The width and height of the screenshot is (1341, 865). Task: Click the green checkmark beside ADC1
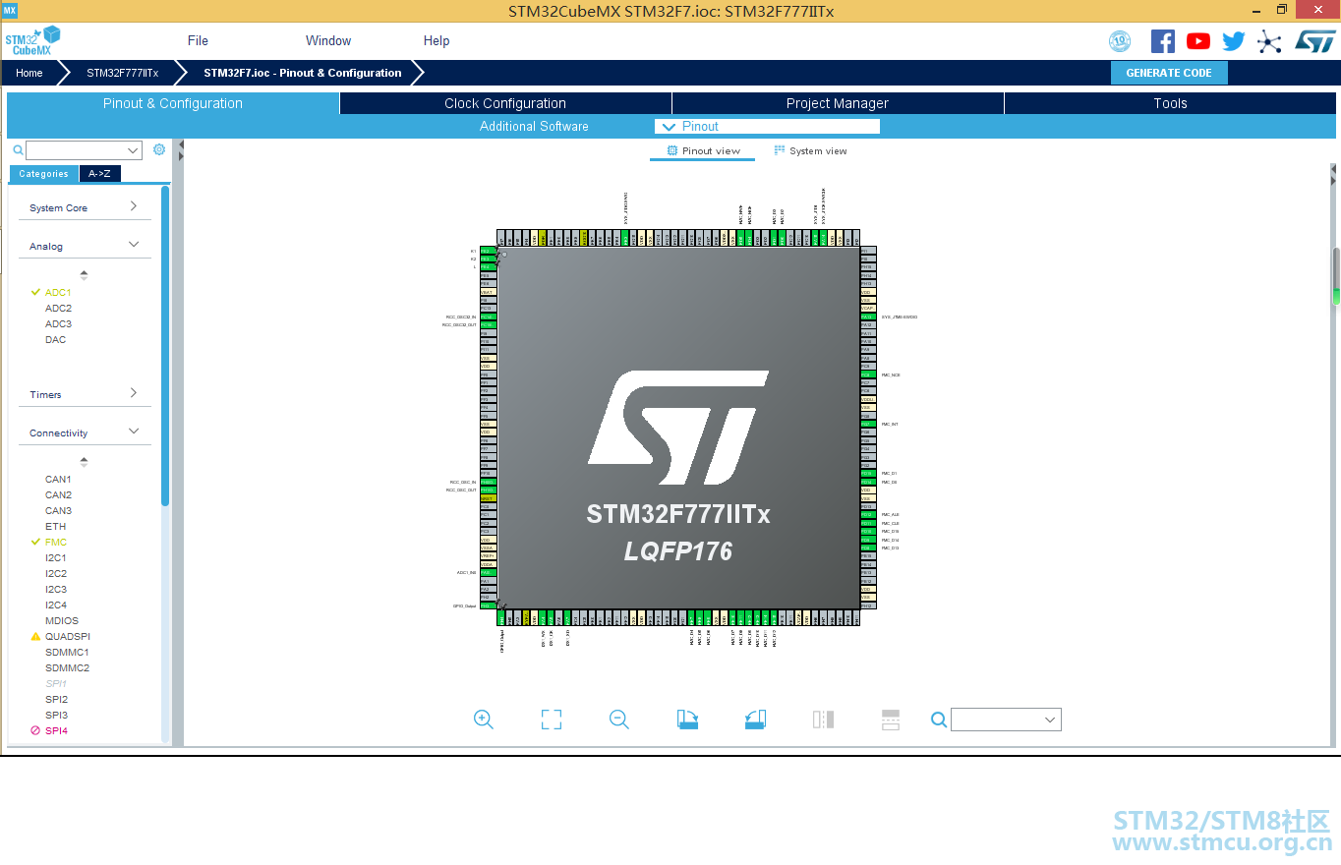point(36,292)
